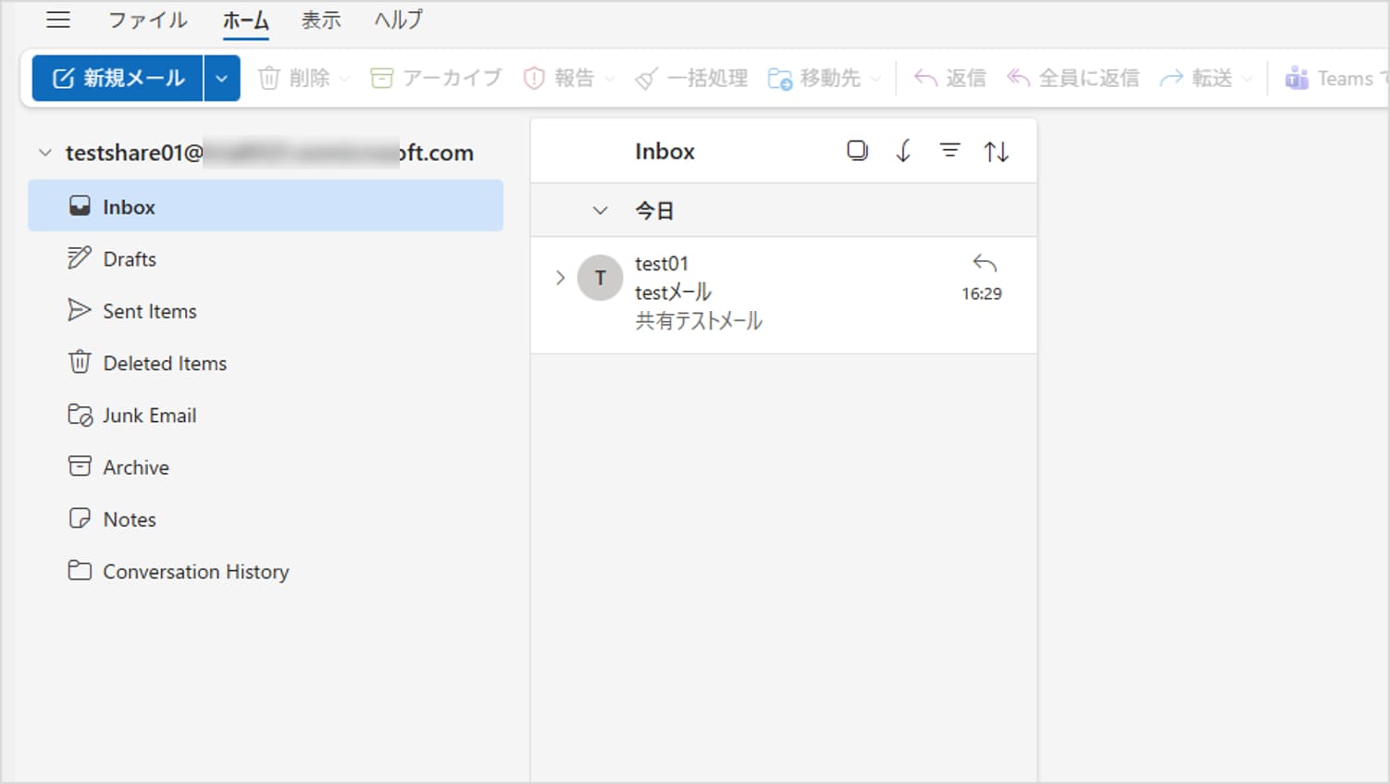Toggle the select-all messages icon
1390x784 pixels.
tap(857, 151)
